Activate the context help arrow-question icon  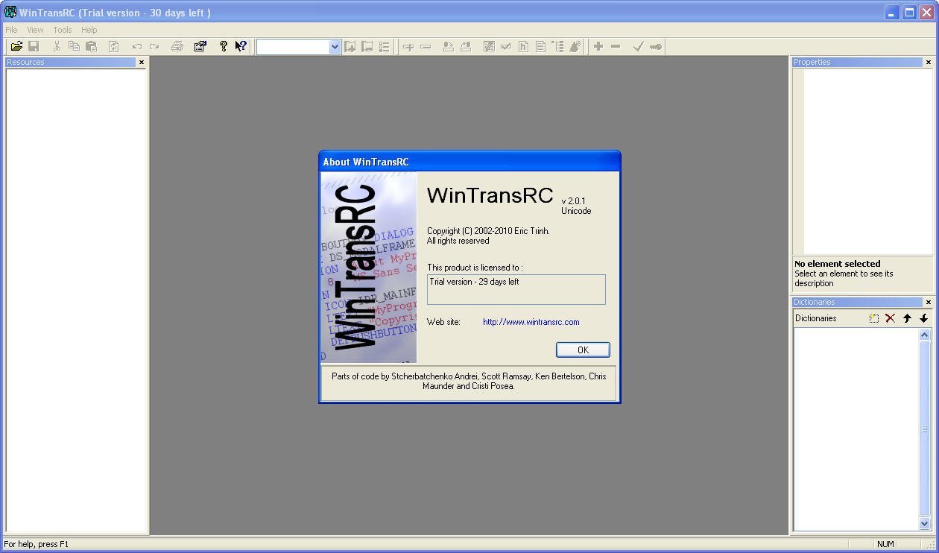tap(241, 46)
